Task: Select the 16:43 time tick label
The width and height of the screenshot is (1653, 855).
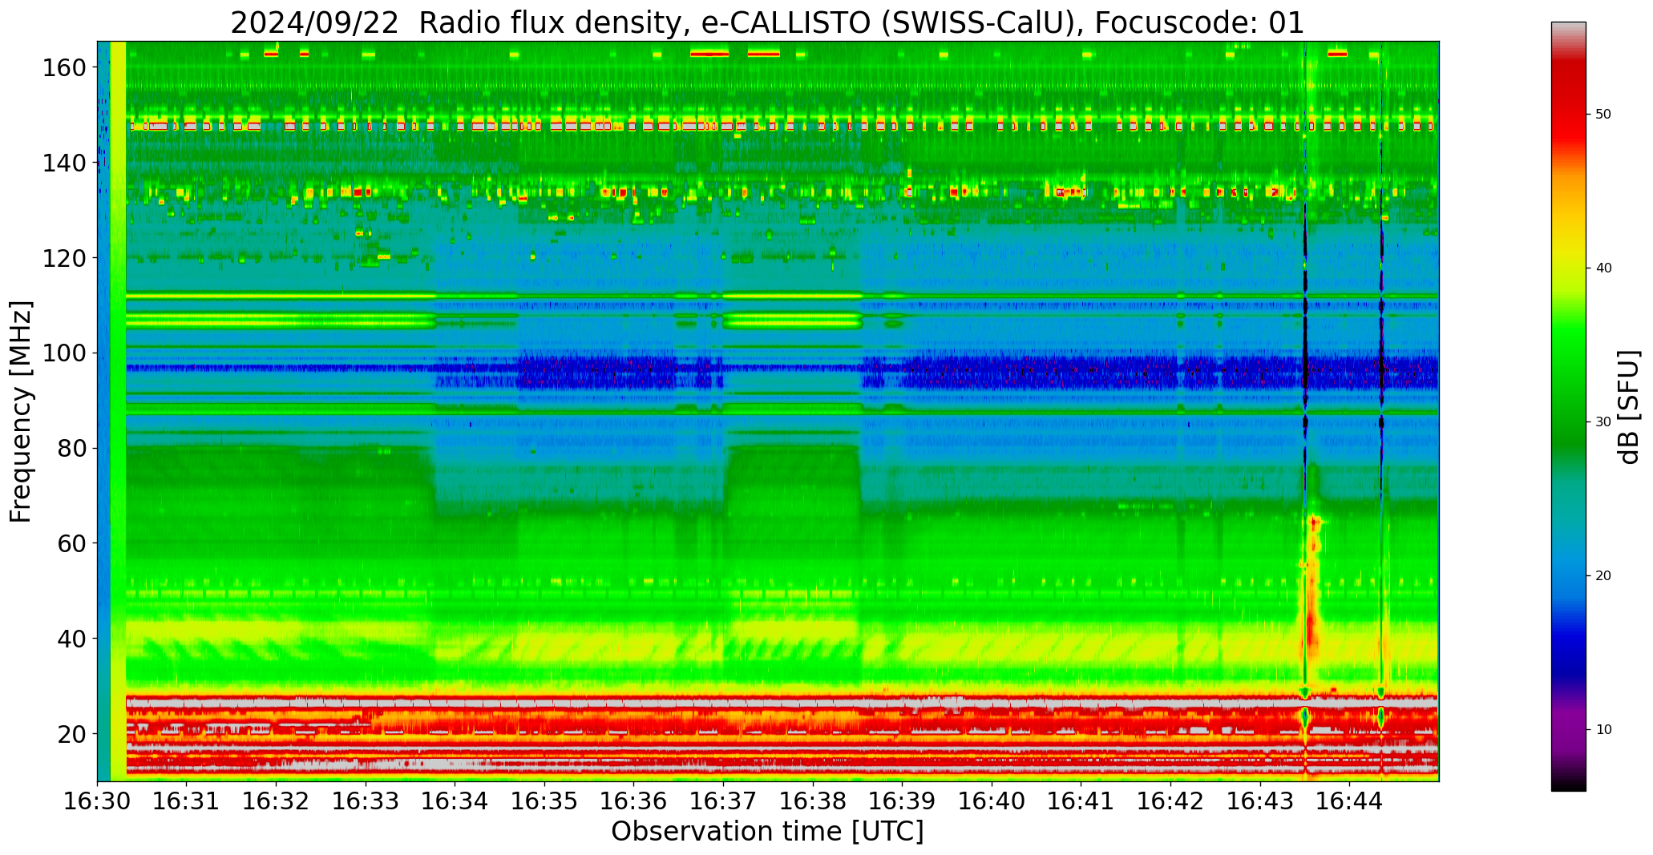Action: tap(1259, 801)
